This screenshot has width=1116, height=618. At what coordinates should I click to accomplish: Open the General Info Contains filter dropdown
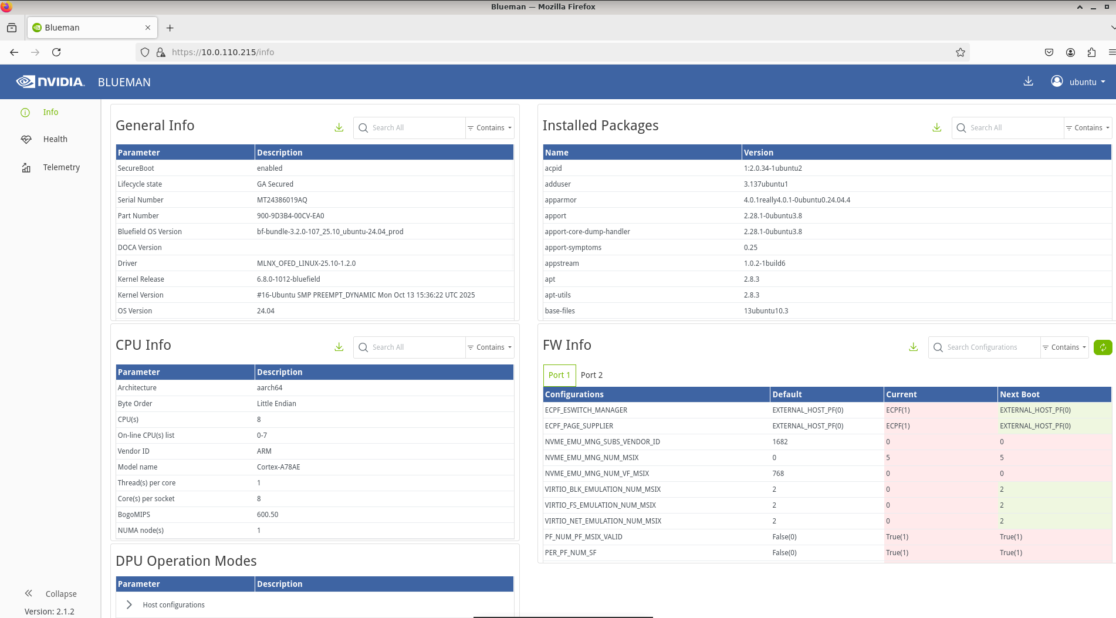[x=490, y=127]
